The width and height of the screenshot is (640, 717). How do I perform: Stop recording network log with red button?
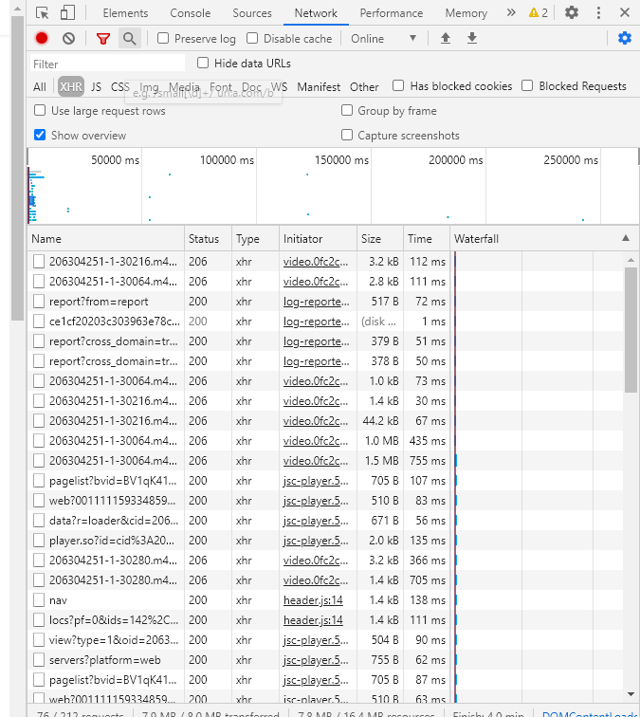[x=42, y=38]
